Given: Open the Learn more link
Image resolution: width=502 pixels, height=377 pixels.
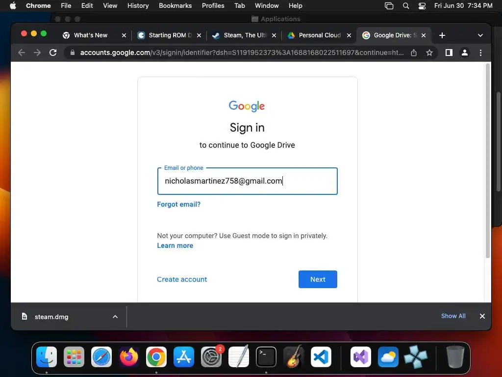Looking at the screenshot, I should (x=175, y=245).
